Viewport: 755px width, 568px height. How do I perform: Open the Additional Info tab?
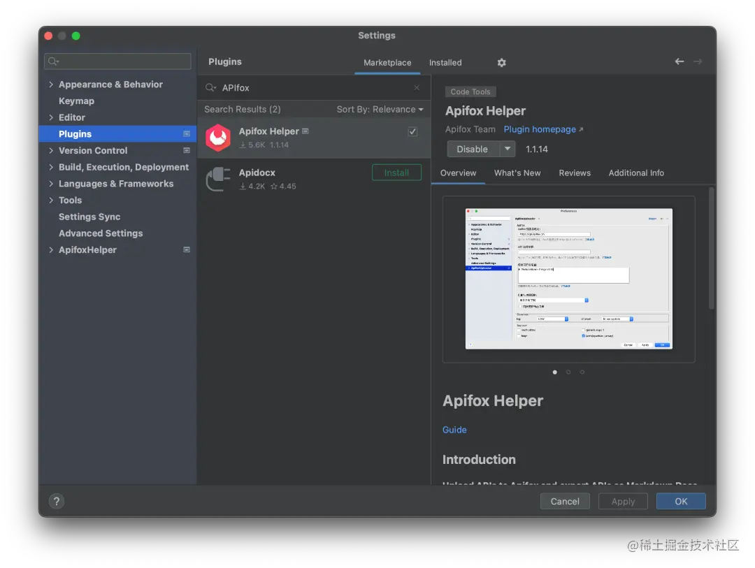636,173
